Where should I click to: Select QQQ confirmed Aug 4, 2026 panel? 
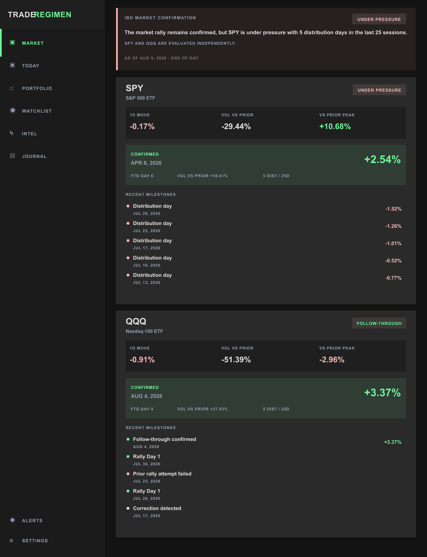coord(266,398)
